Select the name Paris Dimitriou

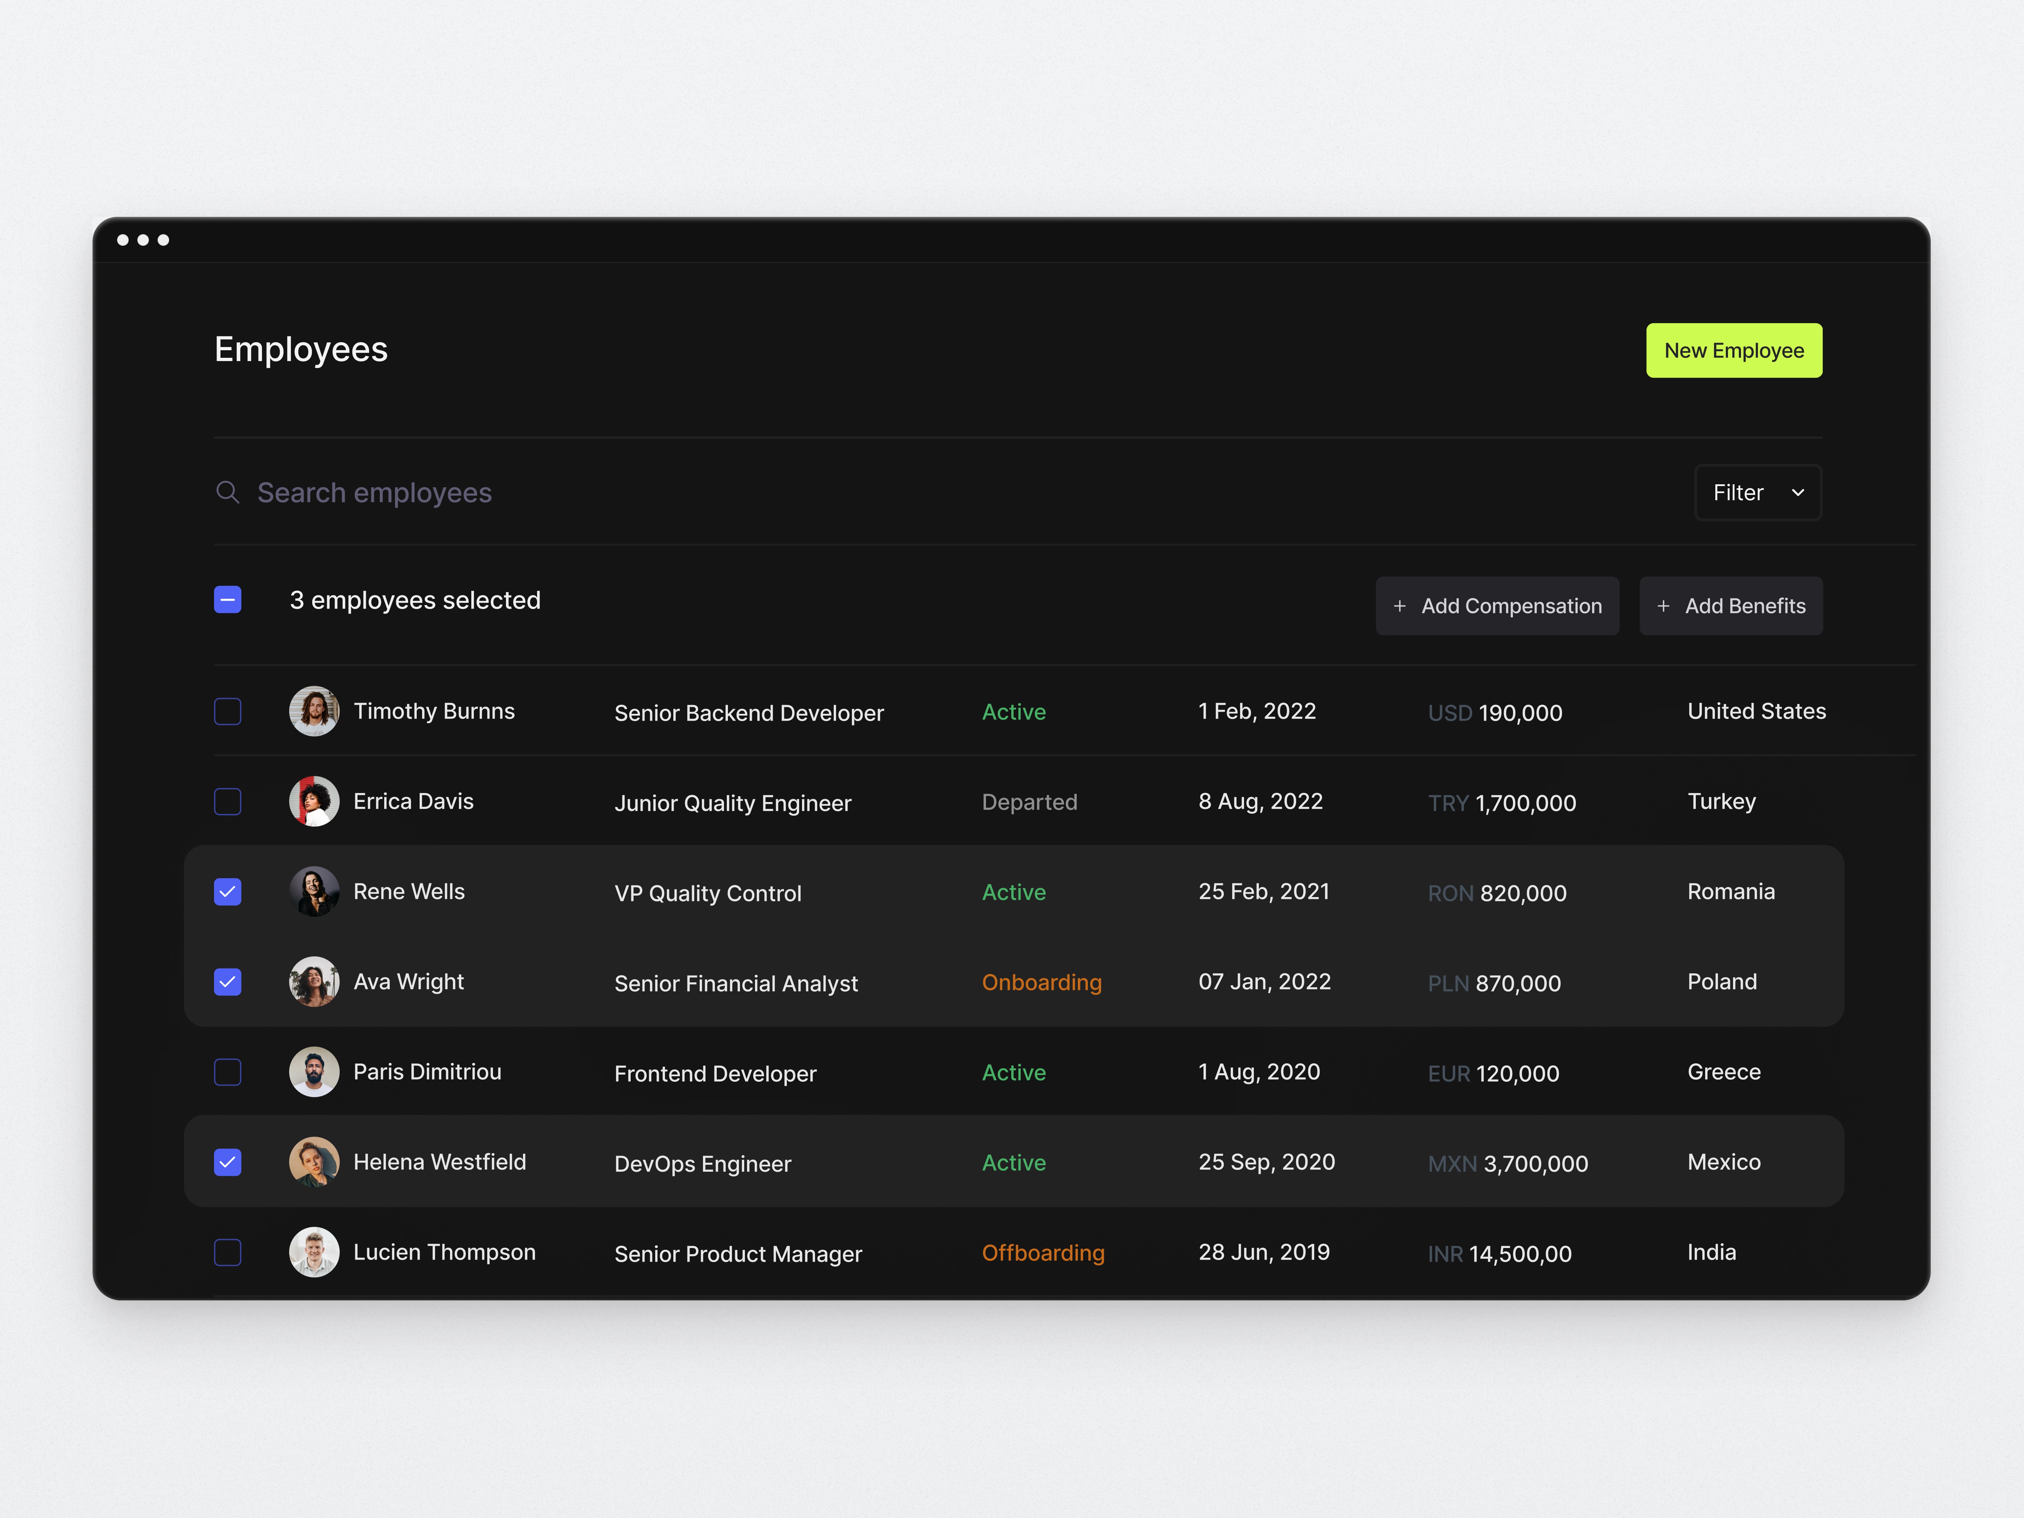point(427,1072)
